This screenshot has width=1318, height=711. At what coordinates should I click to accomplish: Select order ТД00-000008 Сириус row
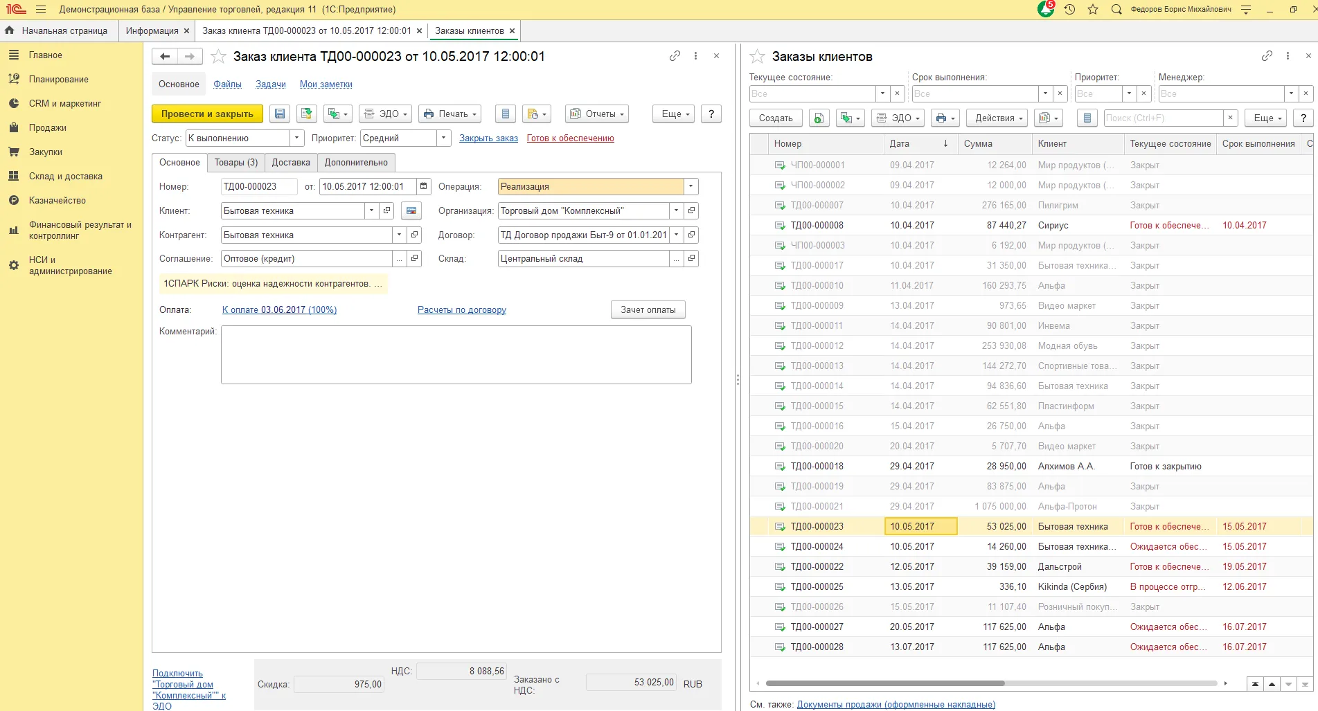coord(1031,226)
